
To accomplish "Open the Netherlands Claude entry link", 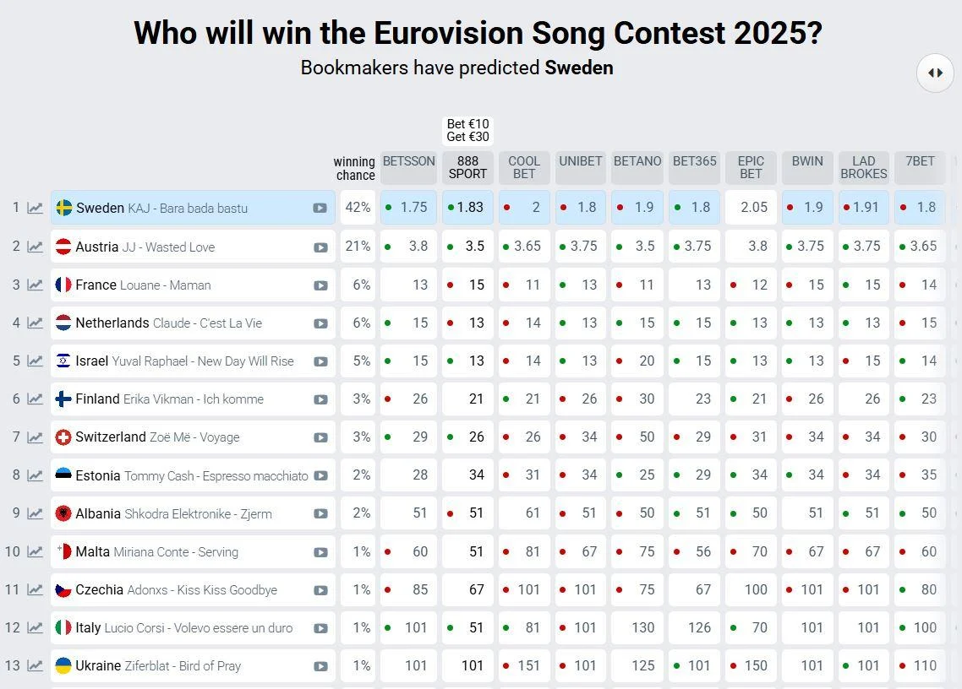I will point(168,323).
